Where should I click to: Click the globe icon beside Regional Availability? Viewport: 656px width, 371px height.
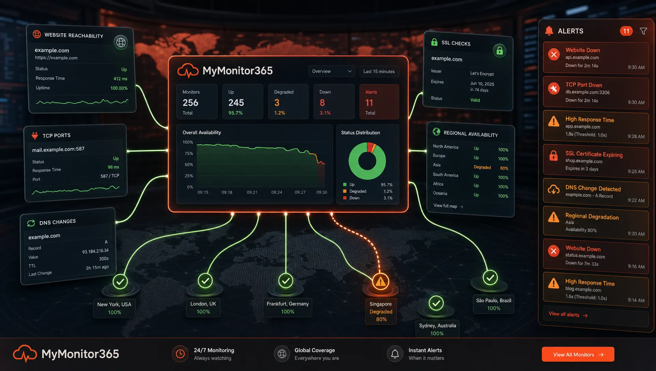436,132
